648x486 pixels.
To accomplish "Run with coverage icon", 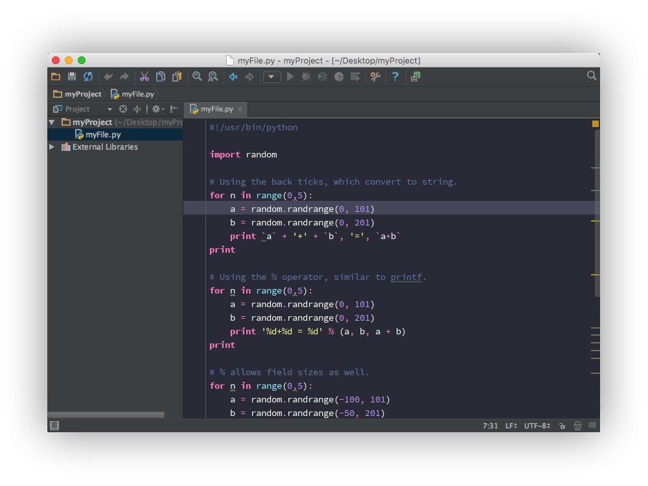I will click(322, 77).
